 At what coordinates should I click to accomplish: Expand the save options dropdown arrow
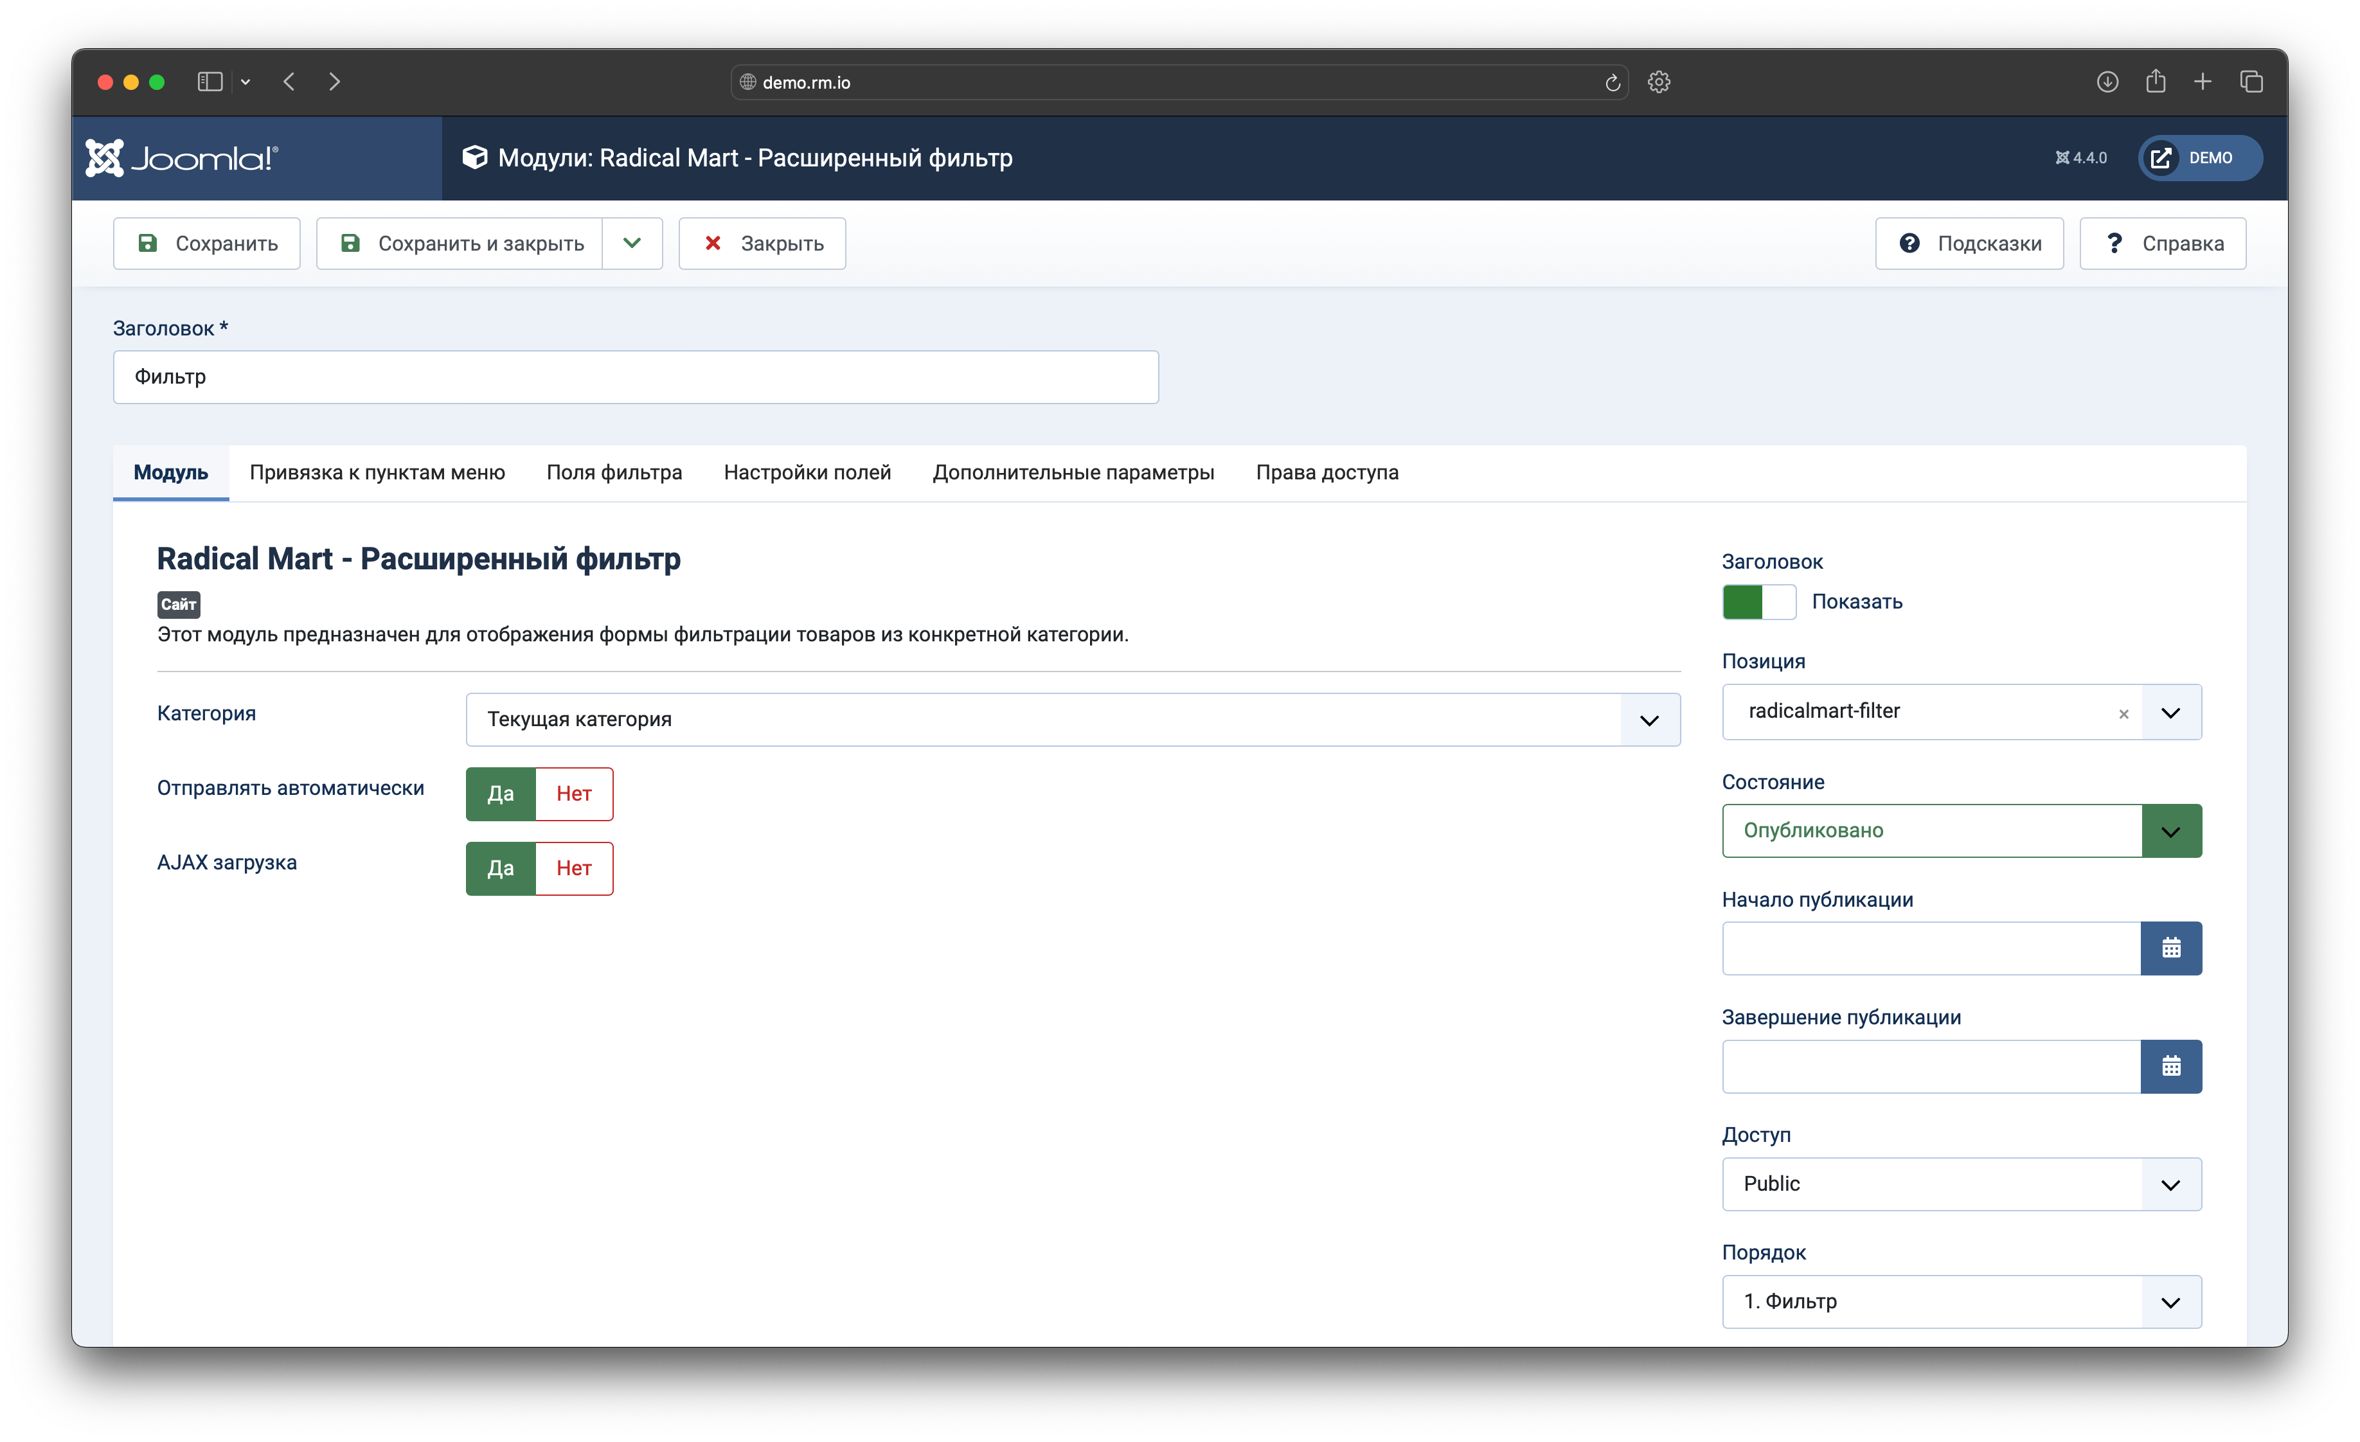(x=632, y=243)
